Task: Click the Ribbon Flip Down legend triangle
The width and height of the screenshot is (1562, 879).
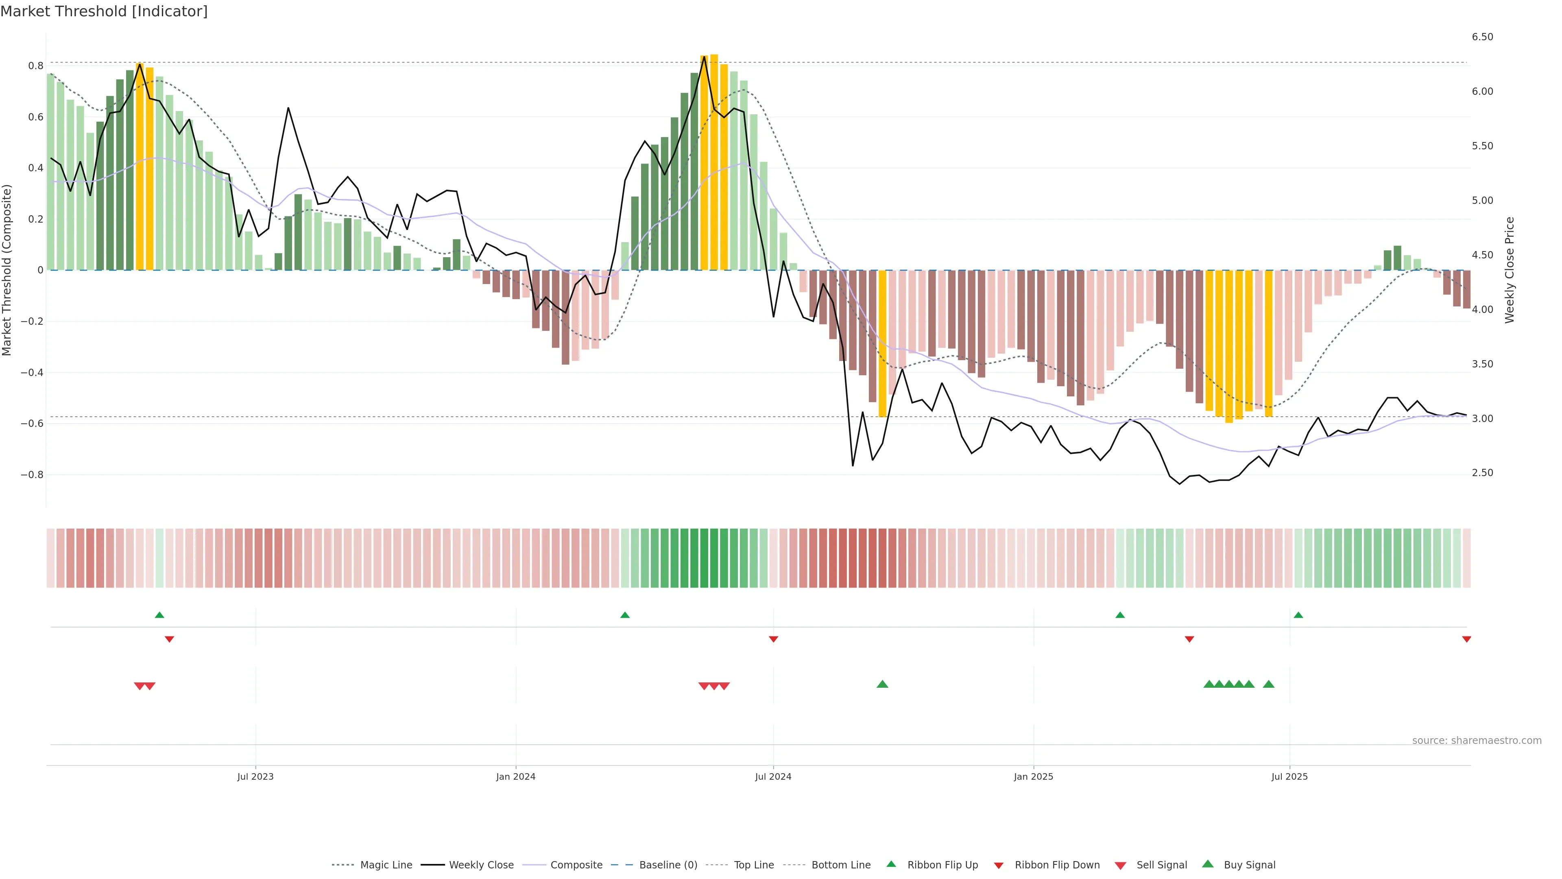Action: pyautogui.click(x=999, y=866)
